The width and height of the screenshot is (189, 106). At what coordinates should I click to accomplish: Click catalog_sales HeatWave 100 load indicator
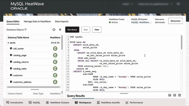click(55, 69)
